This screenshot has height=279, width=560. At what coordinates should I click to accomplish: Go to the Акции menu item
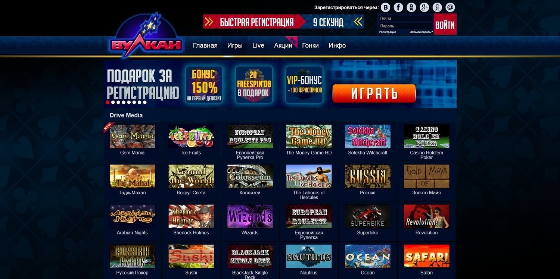pos(283,46)
